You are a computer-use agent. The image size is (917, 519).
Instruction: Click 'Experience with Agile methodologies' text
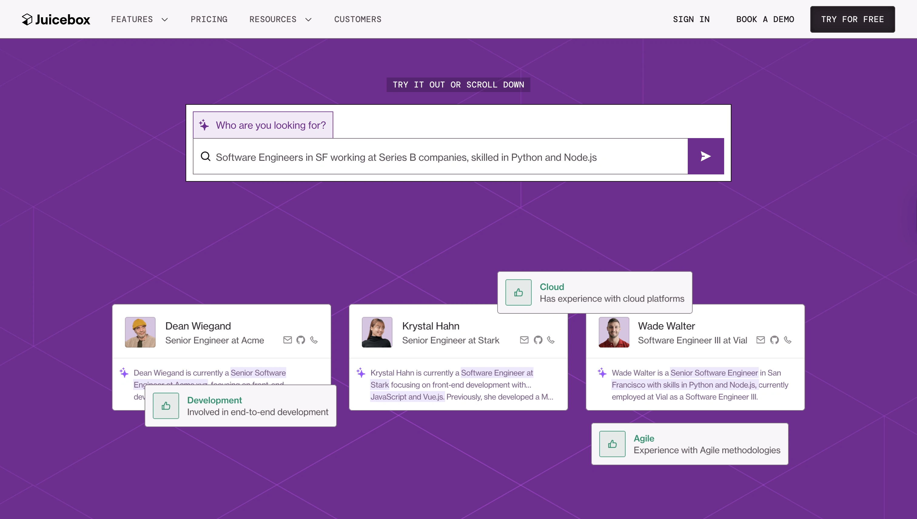point(707,450)
